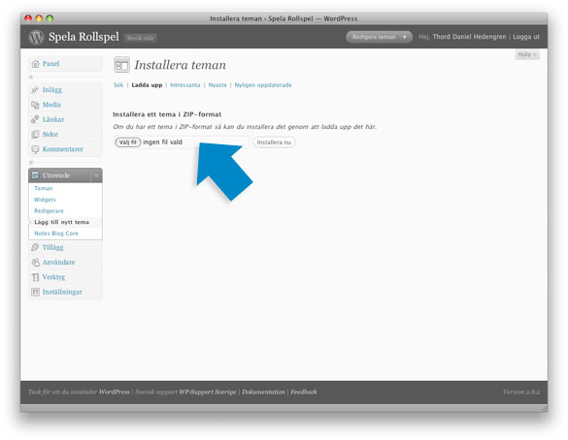Click the Inställningar settings icon
Viewport: 568px width, 440px height.
pyautogui.click(x=35, y=292)
